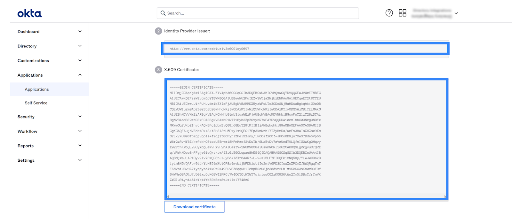Collapse the Applications section chevron

point(80,75)
